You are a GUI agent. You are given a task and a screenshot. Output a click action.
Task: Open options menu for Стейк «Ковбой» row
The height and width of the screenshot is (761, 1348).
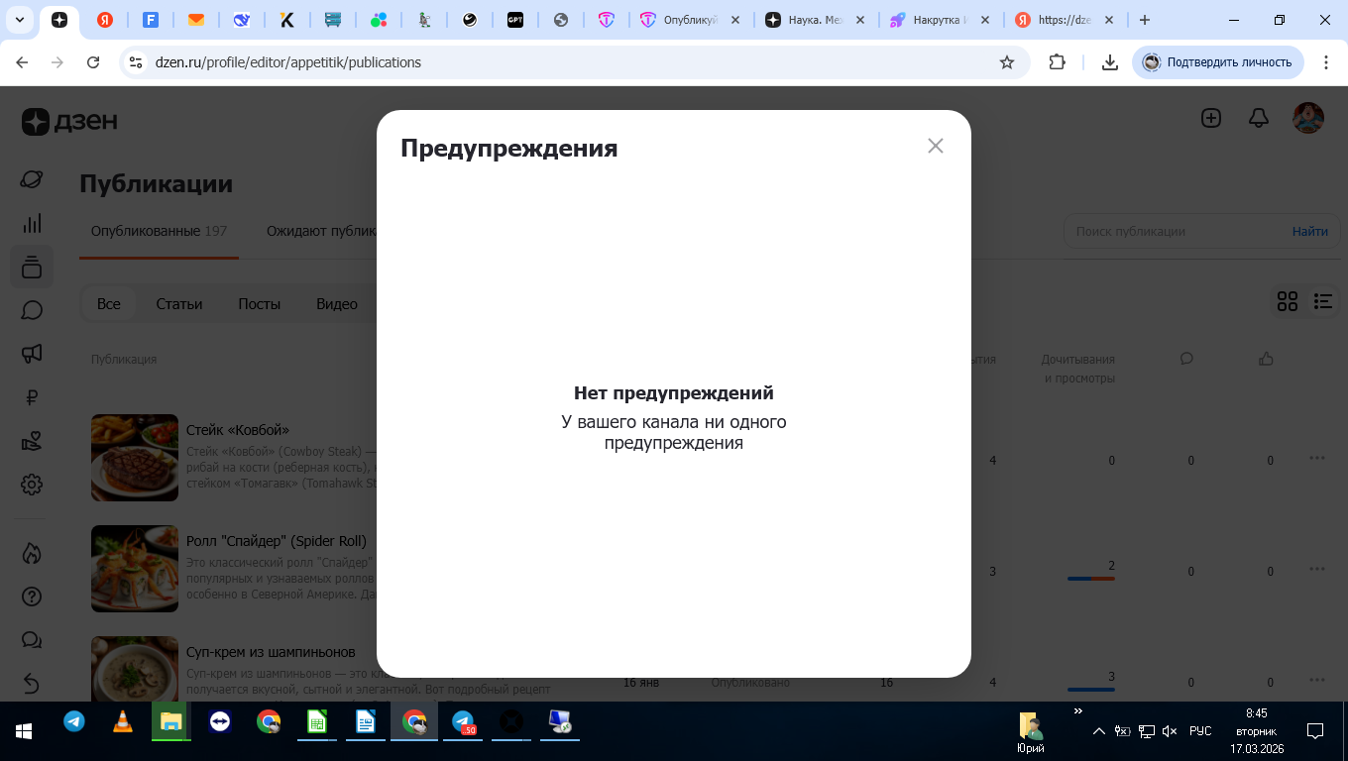tap(1317, 458)
